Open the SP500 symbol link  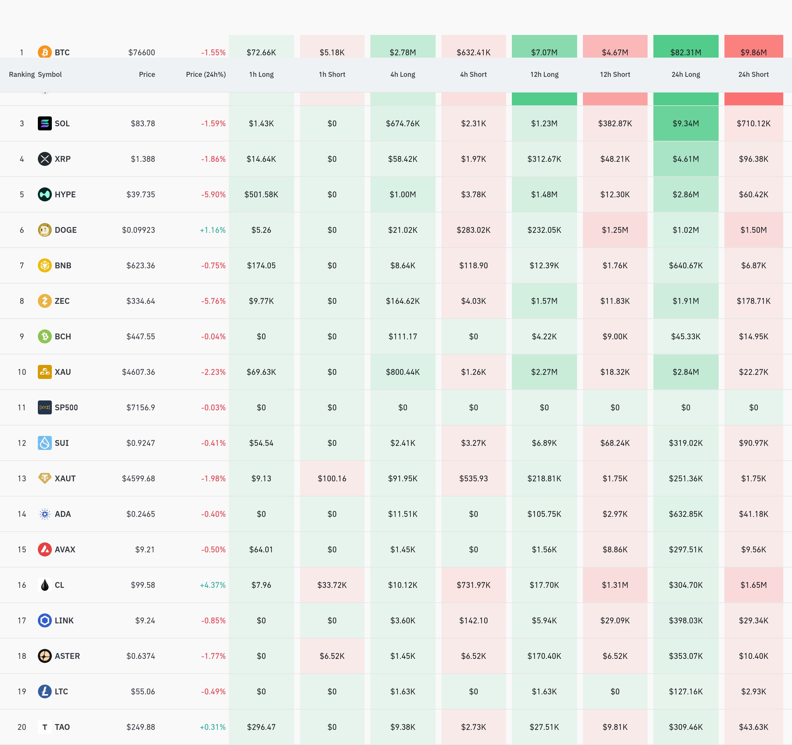coord(66,407)
